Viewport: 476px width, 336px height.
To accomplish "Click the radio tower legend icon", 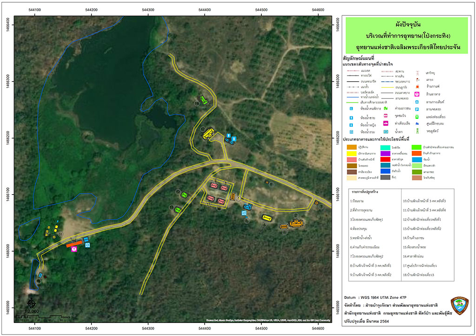I will click(x=418, y=73).
